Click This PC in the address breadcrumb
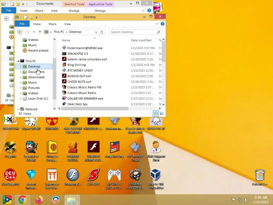 point(58,32)
